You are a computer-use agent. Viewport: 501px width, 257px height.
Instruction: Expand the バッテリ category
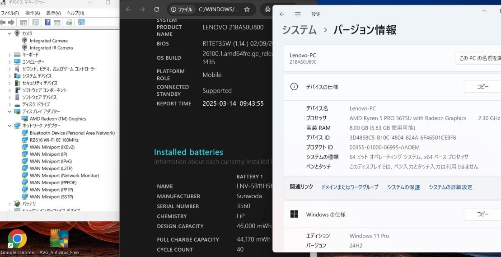9,204
